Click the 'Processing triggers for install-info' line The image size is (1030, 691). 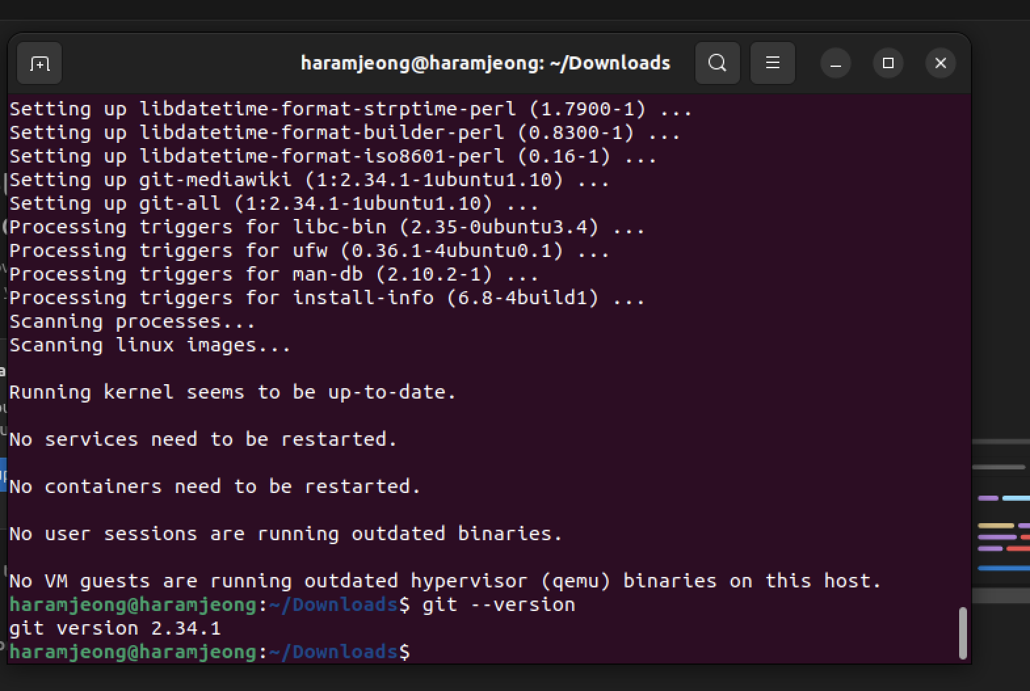[327, 298]
